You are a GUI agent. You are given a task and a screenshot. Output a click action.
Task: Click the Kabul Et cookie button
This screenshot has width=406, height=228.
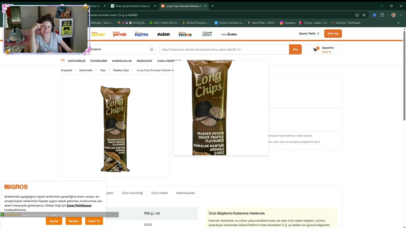(94, 221)
